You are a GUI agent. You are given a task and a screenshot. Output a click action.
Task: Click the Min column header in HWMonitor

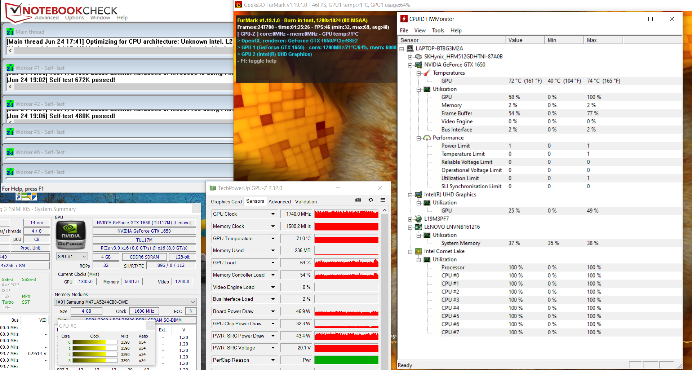tap(564, 40)
